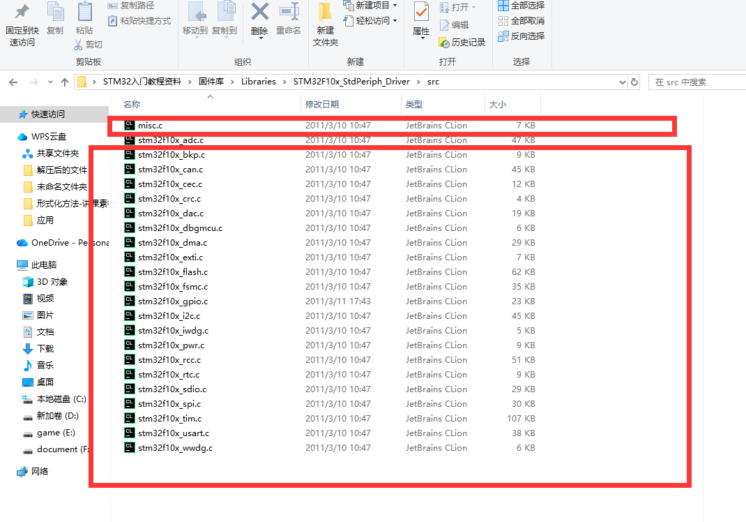Screen dimensions: 746x522
Task: Refresh the src folder view
Action: coord(634,82)
